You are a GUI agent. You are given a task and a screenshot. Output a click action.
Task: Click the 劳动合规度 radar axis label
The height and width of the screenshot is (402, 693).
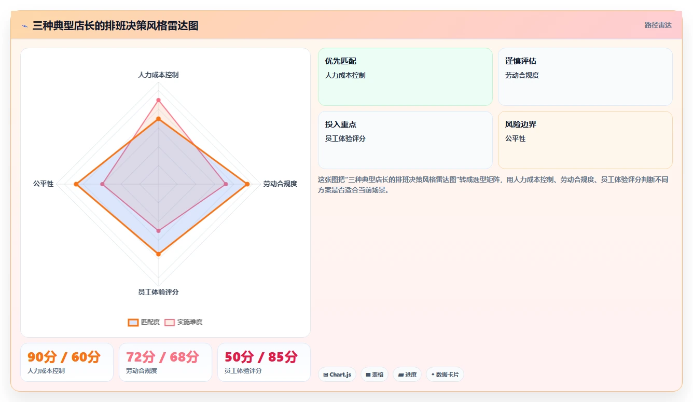280,184
